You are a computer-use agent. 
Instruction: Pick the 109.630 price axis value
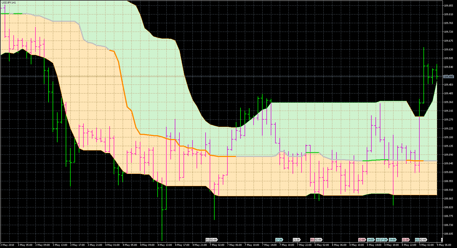449,50
